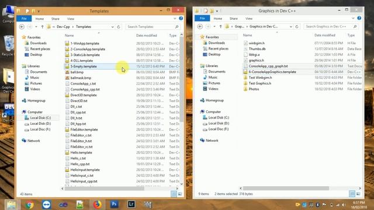Open the View tab in Graphics in Dev C++ window
Viewport: 374px width, 210px height.
pos(249,19)
